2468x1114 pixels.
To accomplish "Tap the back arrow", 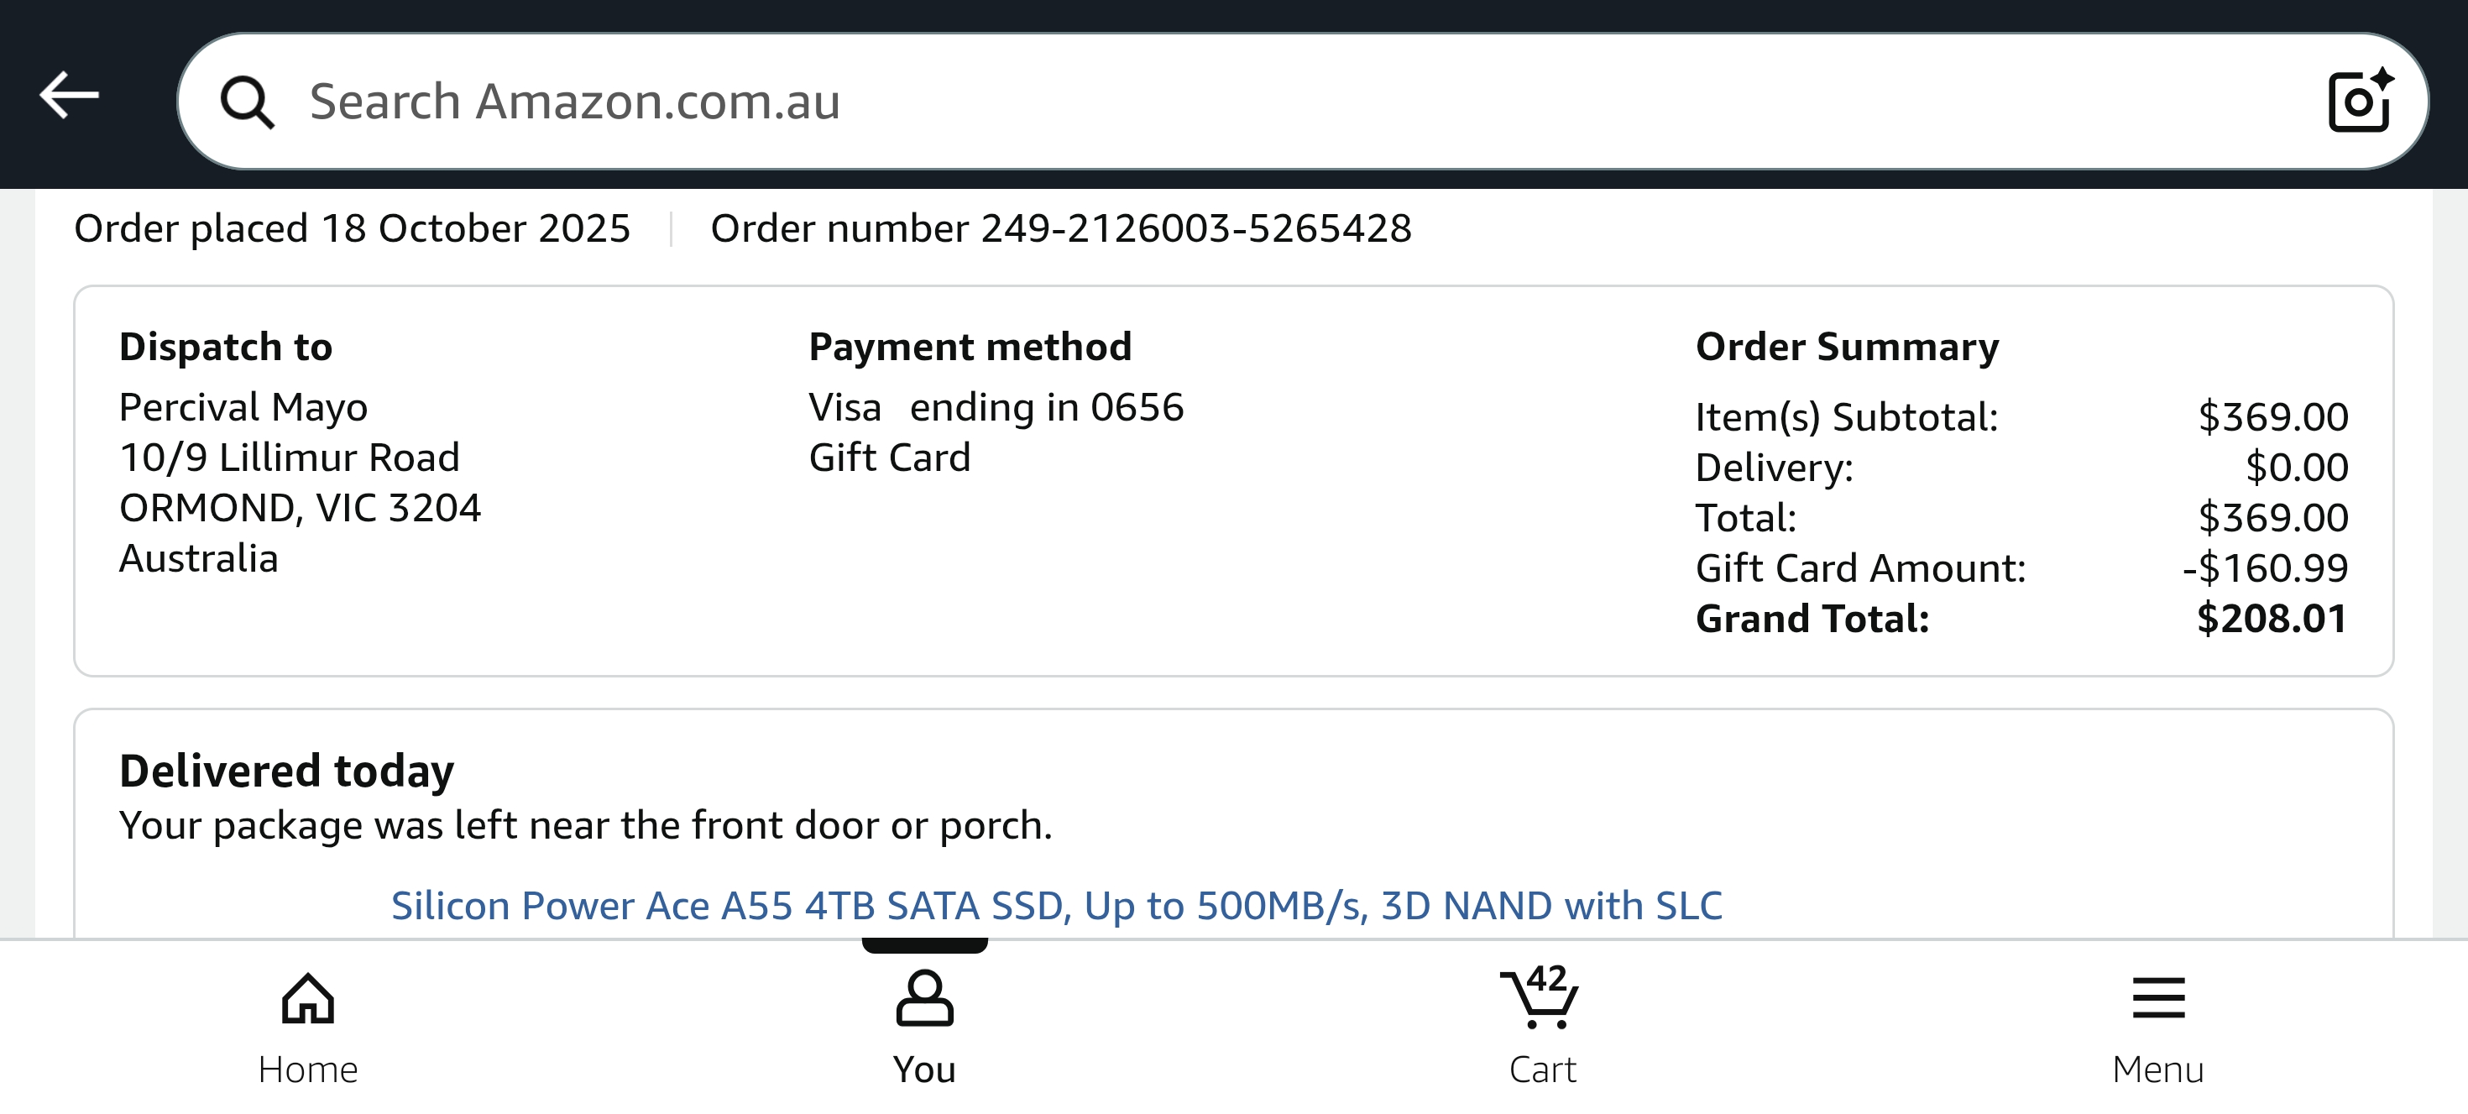I will point(69,96).
